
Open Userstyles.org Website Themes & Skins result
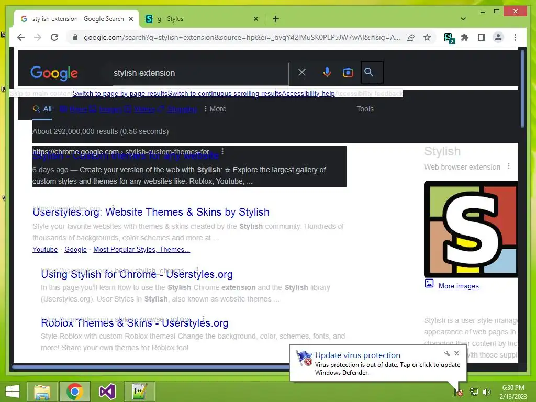tap(151, 212)
